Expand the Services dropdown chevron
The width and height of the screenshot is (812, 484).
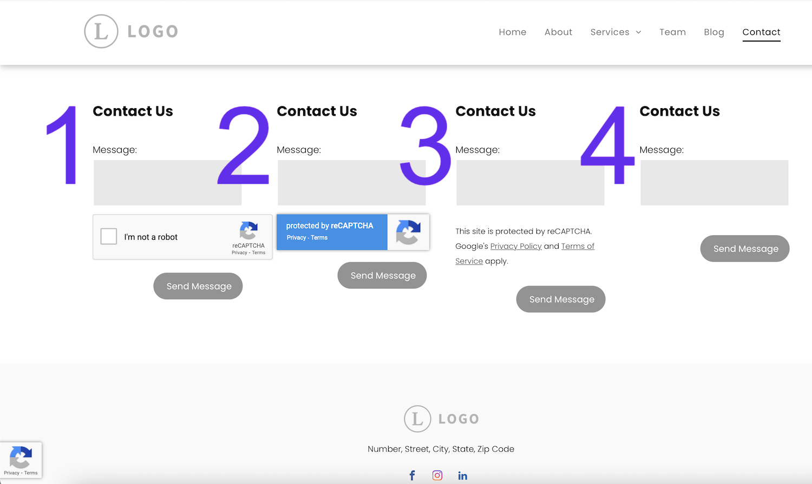(638, 32)
